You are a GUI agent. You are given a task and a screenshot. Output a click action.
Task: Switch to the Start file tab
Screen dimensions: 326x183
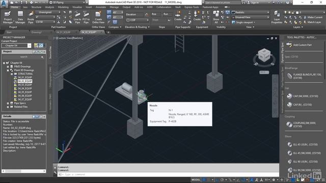tap(9, 33)
